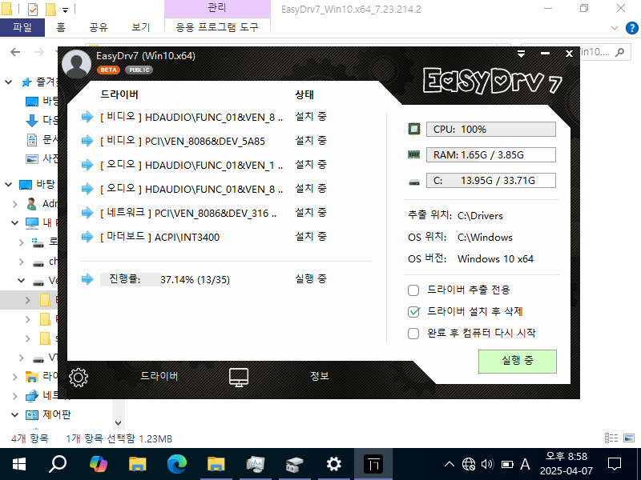Expand the 네트워크 tree node

click(x=15, y=395)
